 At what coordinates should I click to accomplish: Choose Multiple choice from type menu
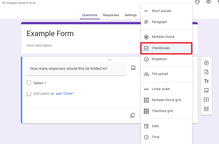[x=166, y=37]
